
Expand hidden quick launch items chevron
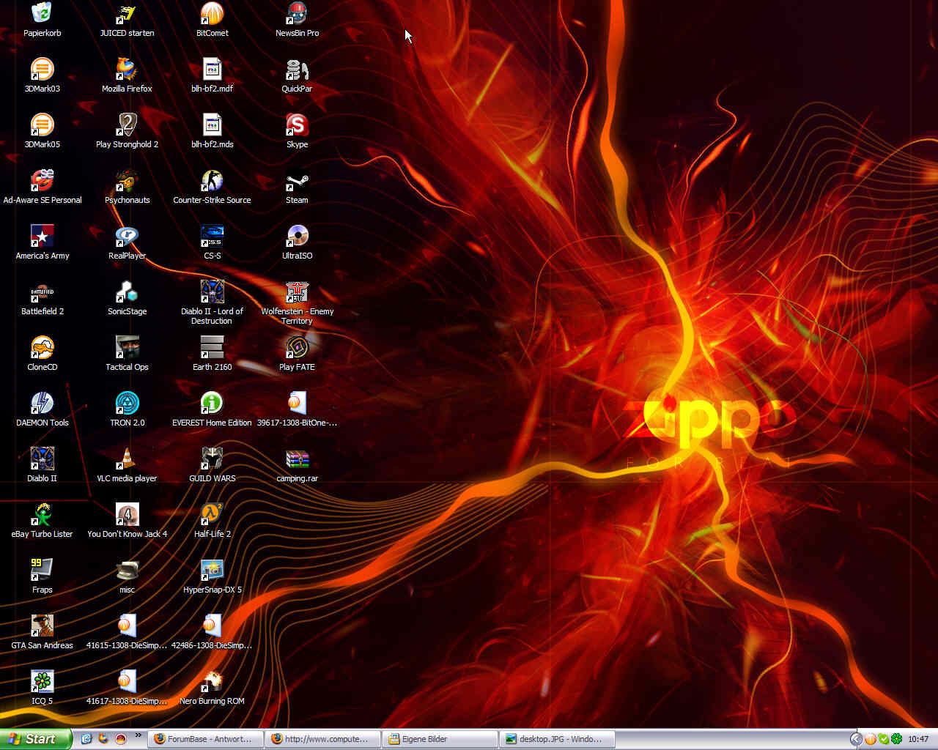tap(138, 736)
